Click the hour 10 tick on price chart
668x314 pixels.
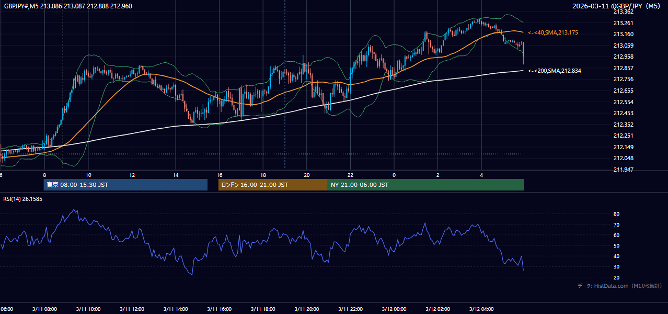tap(88, 175)
